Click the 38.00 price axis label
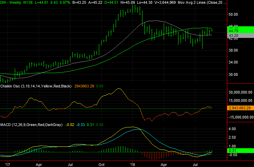Screen dimensions: 254x167 pos(233,50)
